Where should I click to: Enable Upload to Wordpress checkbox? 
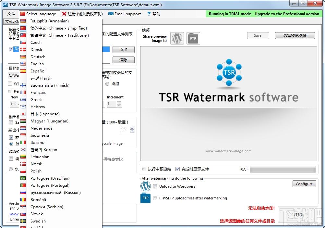click(x=155, y=186)
